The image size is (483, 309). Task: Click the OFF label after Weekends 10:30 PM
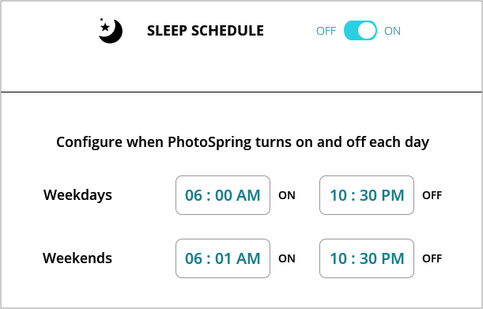tap(432, 258)
